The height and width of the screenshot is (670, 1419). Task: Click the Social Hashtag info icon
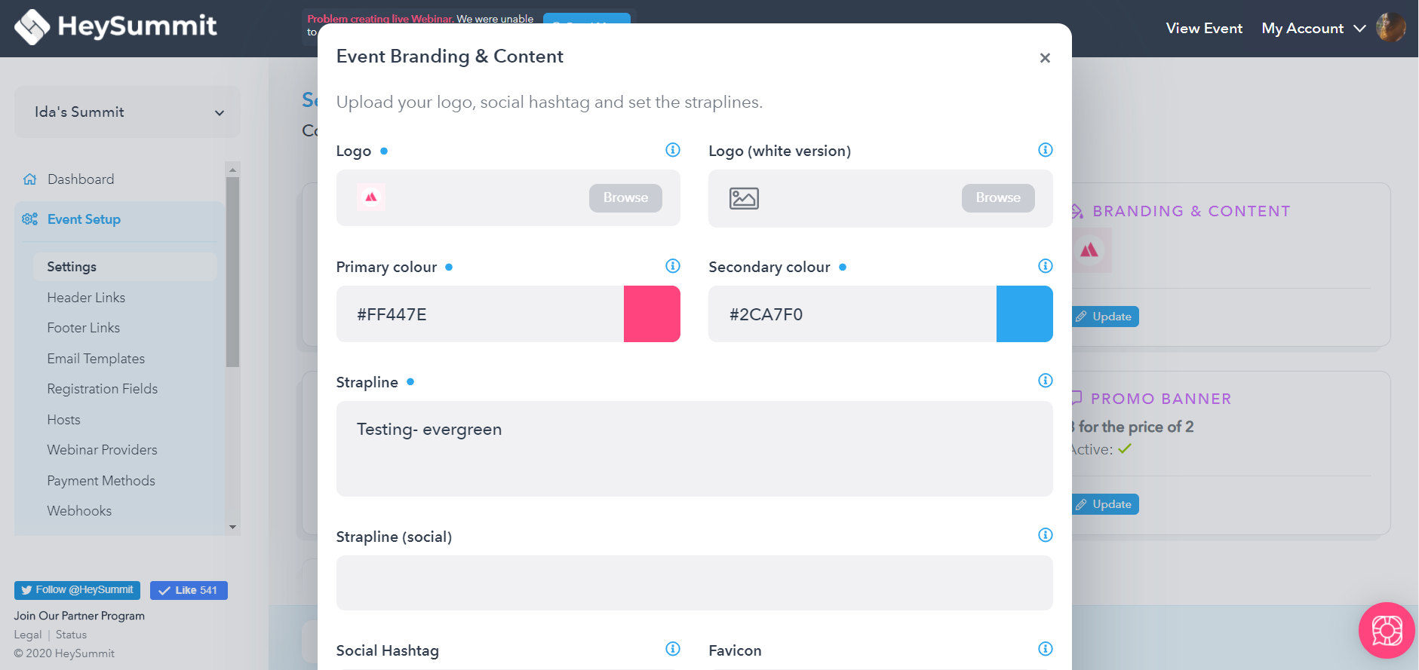coord(673,649)
